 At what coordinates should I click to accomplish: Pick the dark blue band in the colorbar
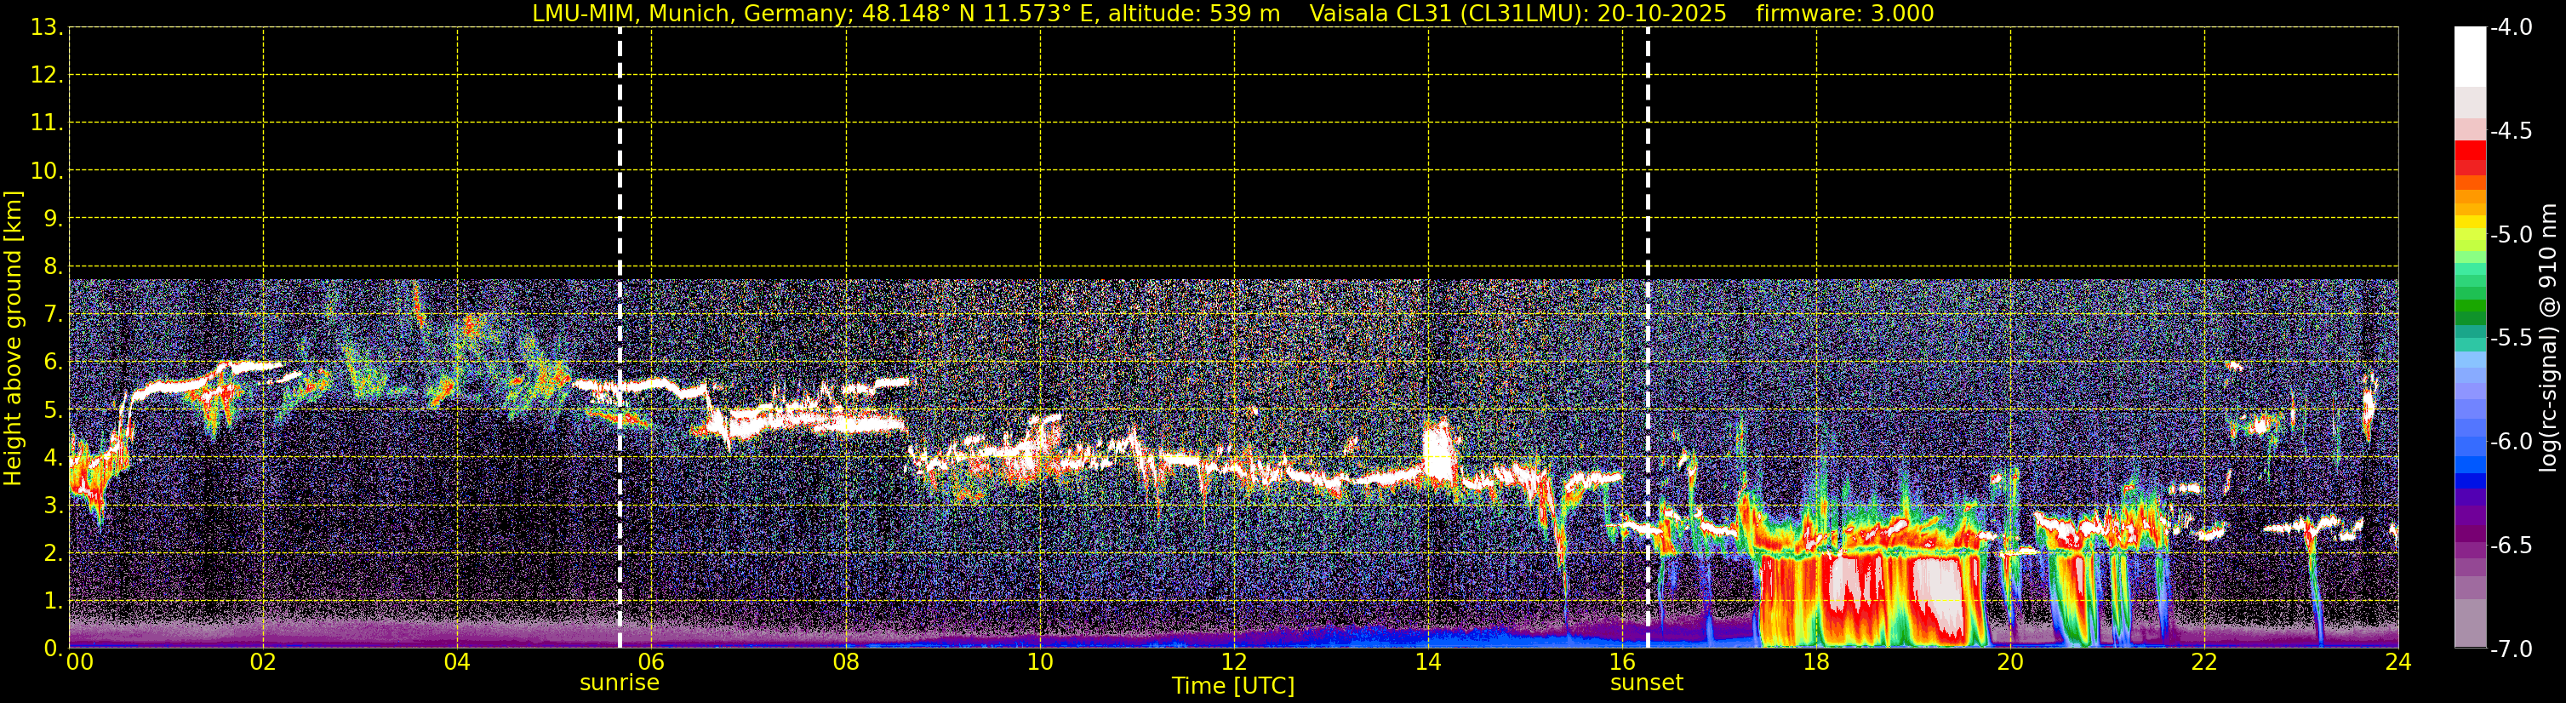point(2469,482)
